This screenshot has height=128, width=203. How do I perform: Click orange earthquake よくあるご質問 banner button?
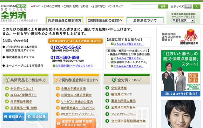tap(75, 41)
